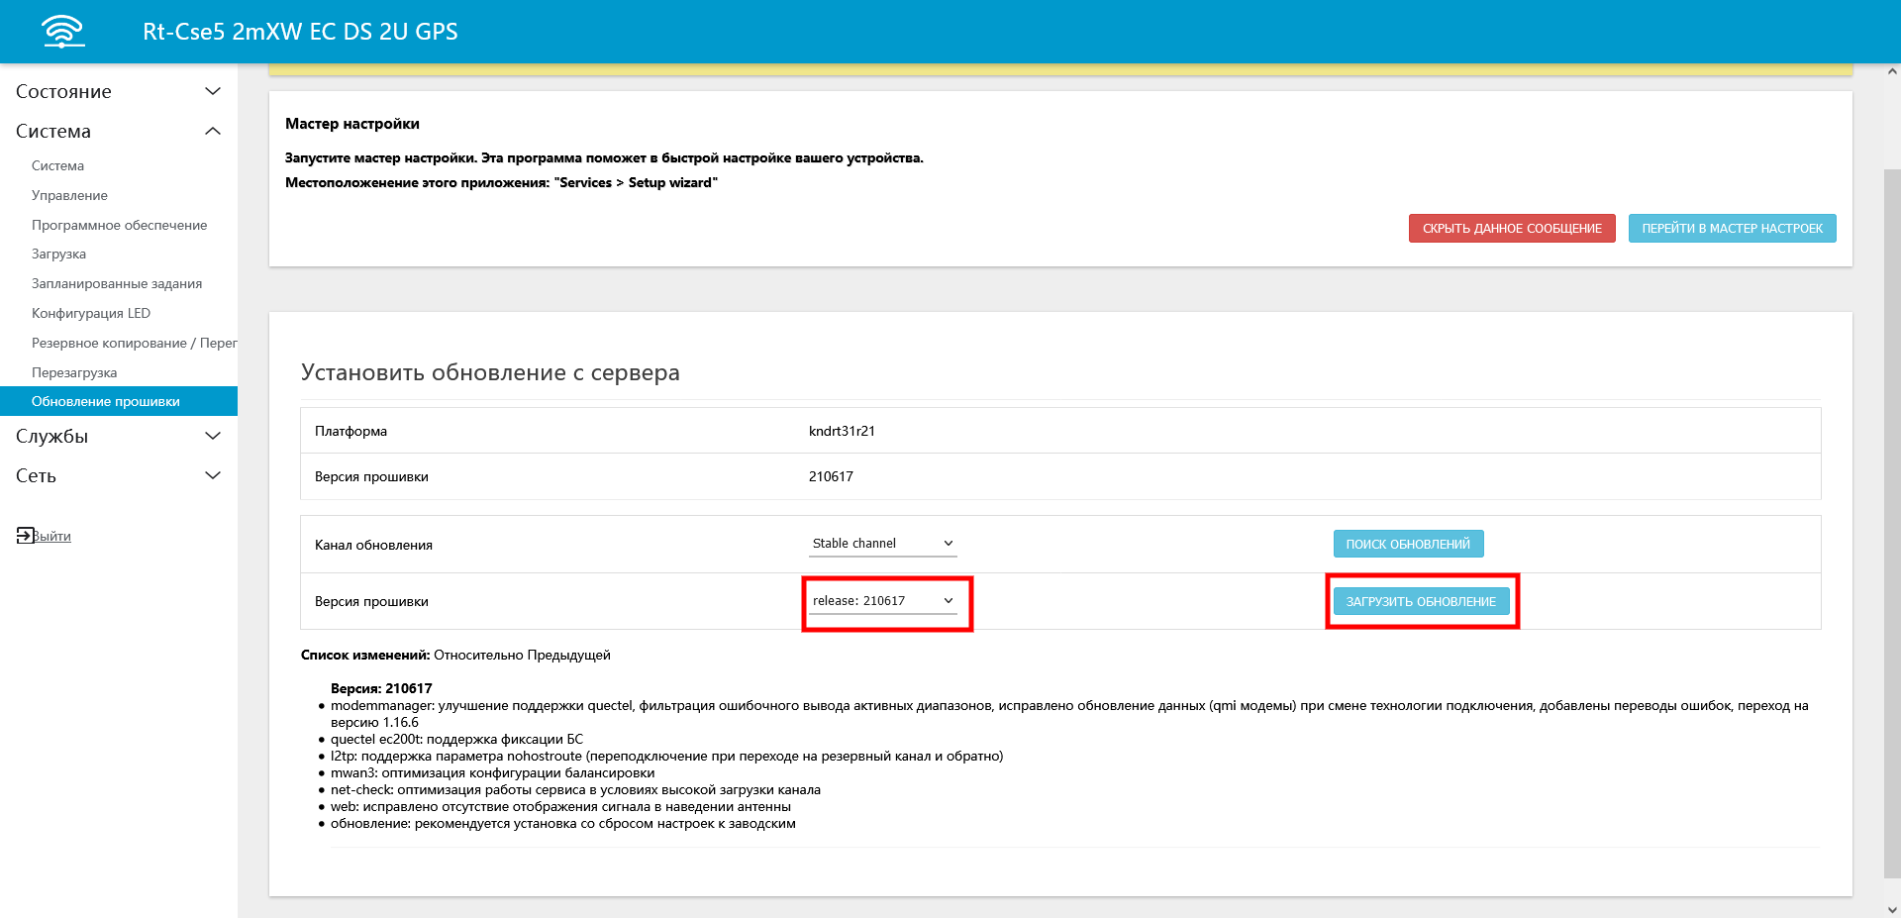The width and height of the screenshot is (1901, 918).
Task: Expand the Службы menu section
Action: pyautogui.click(x=119, y=436)
